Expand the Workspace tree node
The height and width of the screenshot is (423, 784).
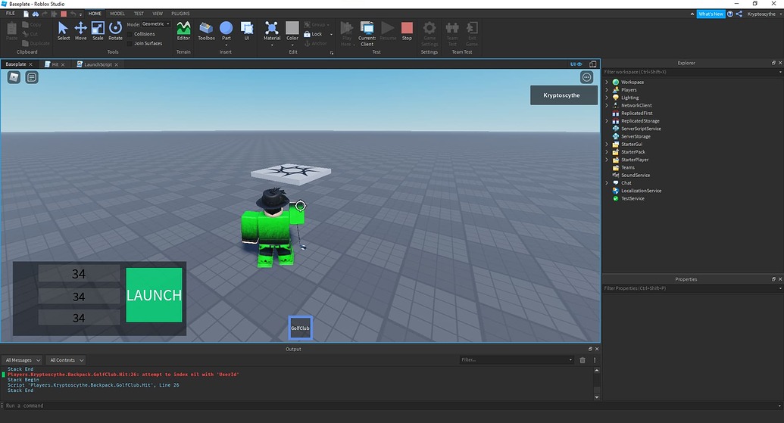point(607,82)
